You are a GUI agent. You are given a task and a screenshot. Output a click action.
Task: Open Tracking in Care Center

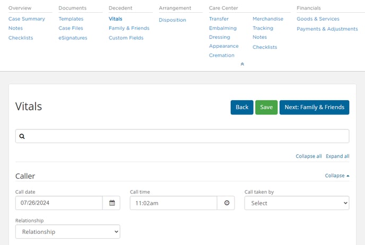tap(263, 28)
